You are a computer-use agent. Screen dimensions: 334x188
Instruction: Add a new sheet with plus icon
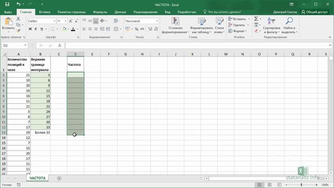(x=59, y=178)
